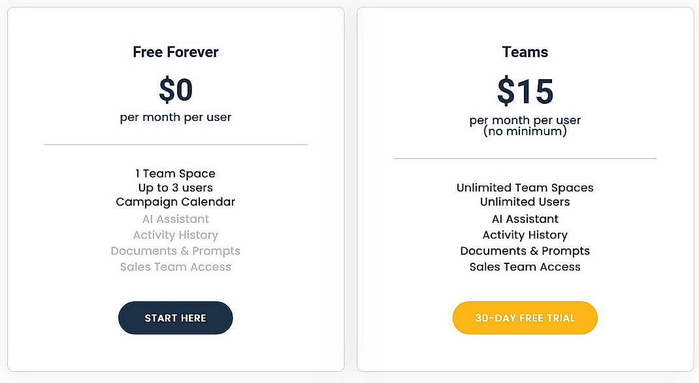Click Unlimited Team Spaces feature text
Image resolution: width=699 pixels, height=383 pixels.
pyautogui.click(x=525, y=188)
